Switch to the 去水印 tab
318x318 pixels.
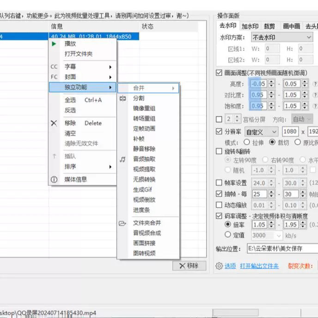(x=228, y=26)
